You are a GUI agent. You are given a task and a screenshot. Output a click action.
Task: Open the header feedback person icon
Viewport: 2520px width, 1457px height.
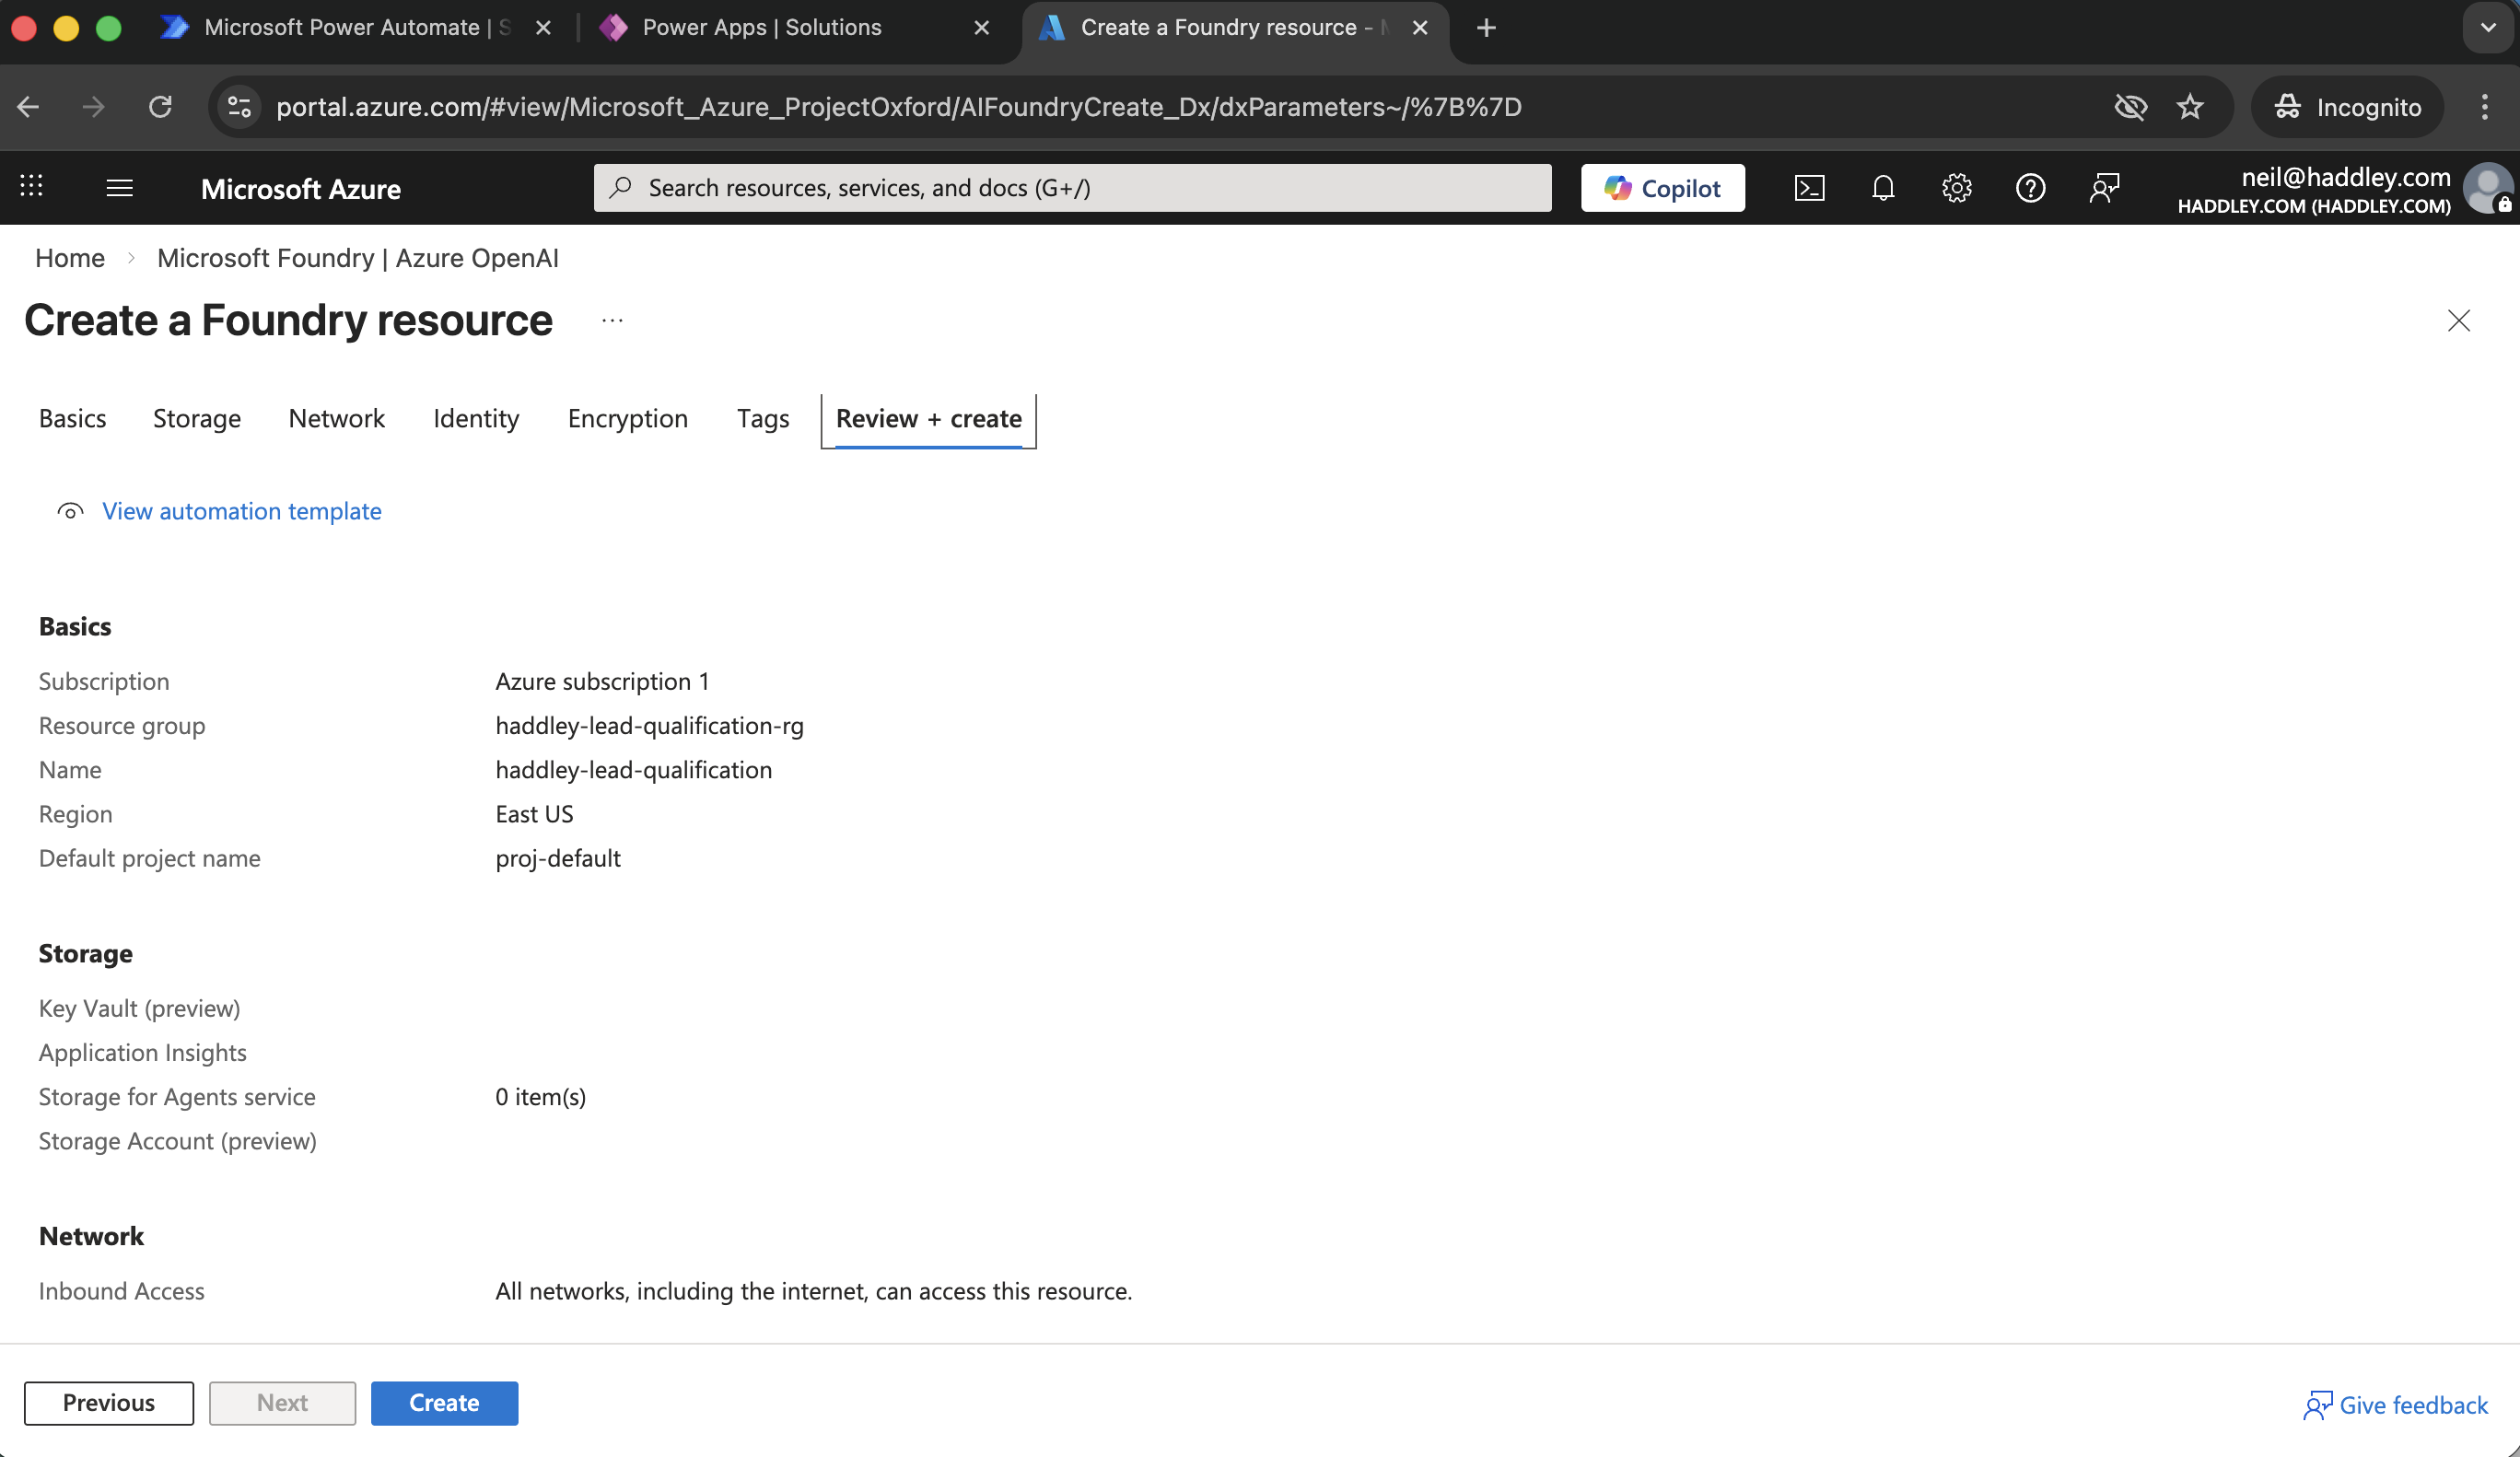pyautogui.click(x=2104, y=188)
